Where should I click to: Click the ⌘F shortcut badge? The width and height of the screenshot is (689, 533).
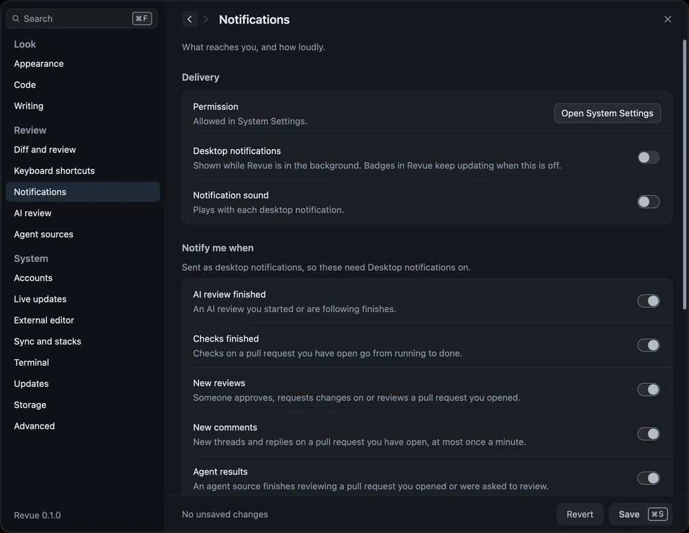coord(142,19)
